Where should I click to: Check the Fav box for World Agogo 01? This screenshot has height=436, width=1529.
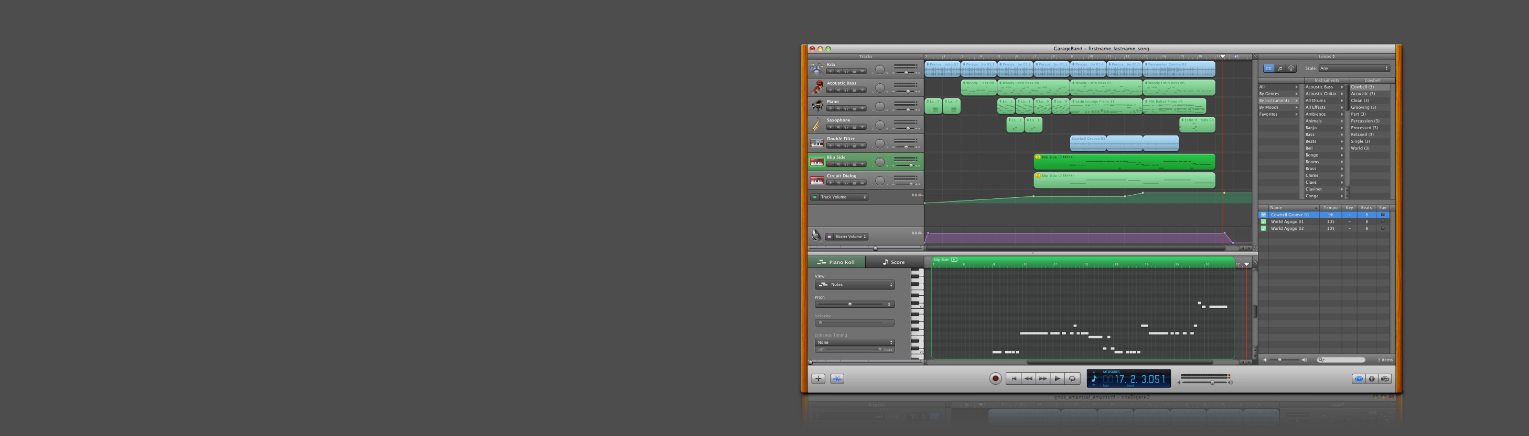[x=1382, y=221]
